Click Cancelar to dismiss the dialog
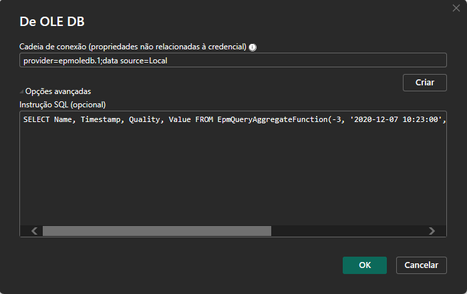The image size is (467, 294). click(x=421, y=265)
